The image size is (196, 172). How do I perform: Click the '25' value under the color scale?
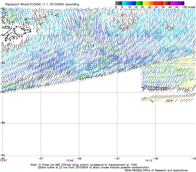[150, 7]
